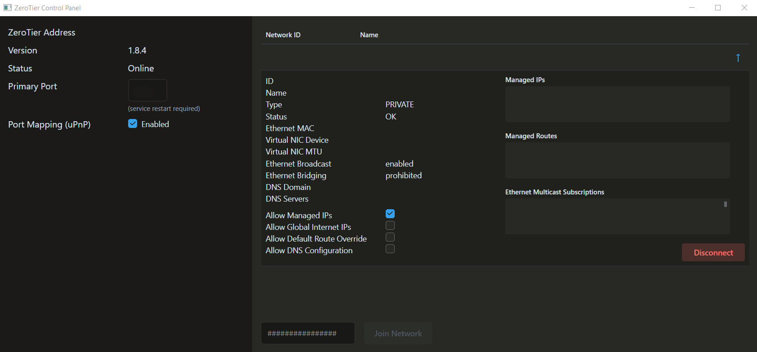
Task: Click the ZeroTier Address label
Action: click(x=41, y=32)
